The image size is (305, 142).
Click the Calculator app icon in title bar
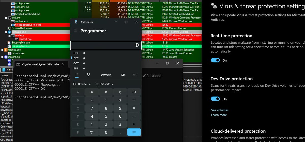[x=76, y=22]
